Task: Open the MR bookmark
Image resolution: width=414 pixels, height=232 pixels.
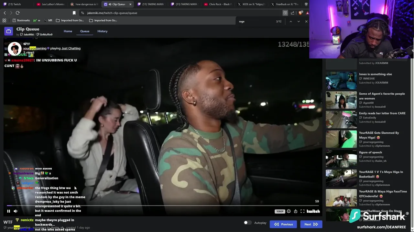Action: 48,20
